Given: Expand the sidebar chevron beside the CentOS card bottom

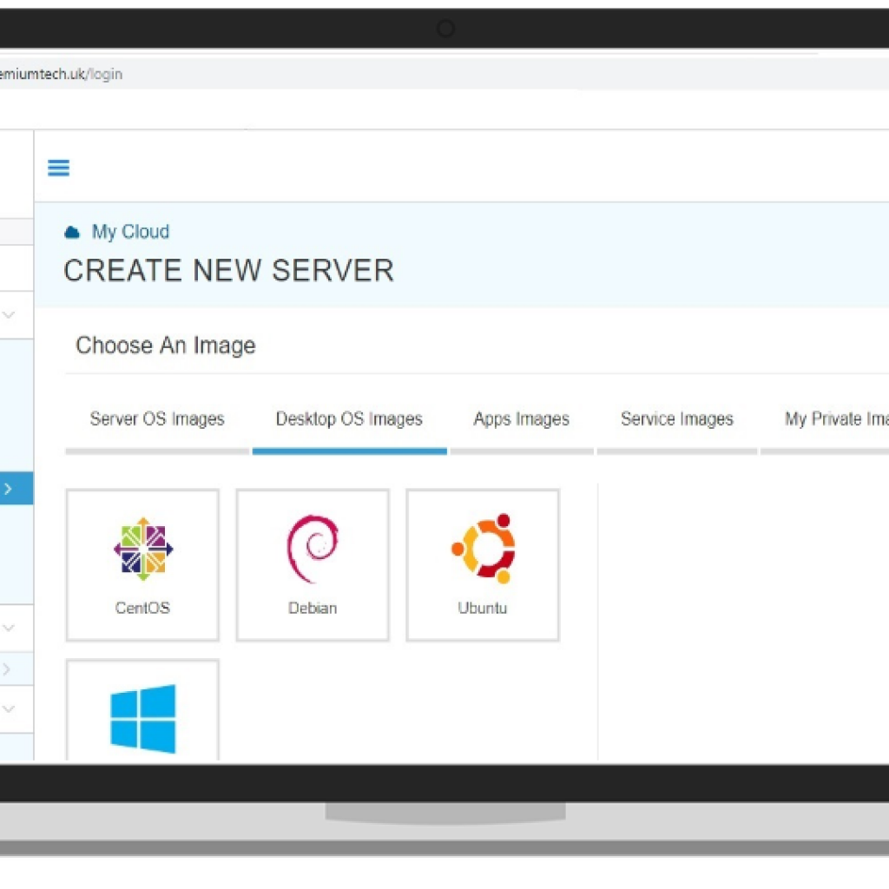Looking at the screenshot, I should click(9, 628).
